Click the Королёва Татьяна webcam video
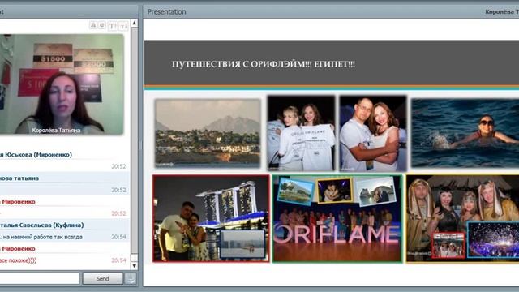Image resolution: width=519 pixels, height=292 pixels. point(62,84)
